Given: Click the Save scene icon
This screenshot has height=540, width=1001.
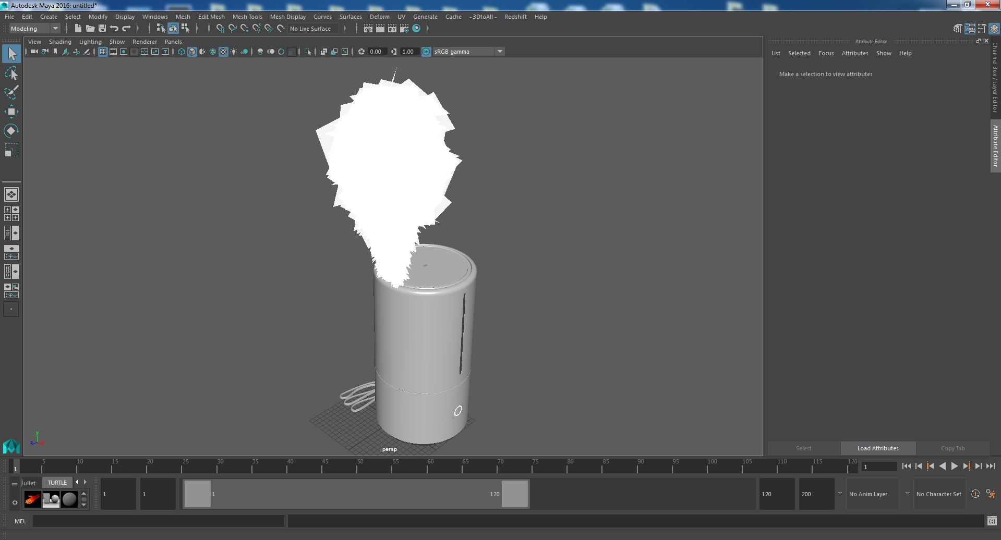Looking at the screenshot, I should (102, 29).
